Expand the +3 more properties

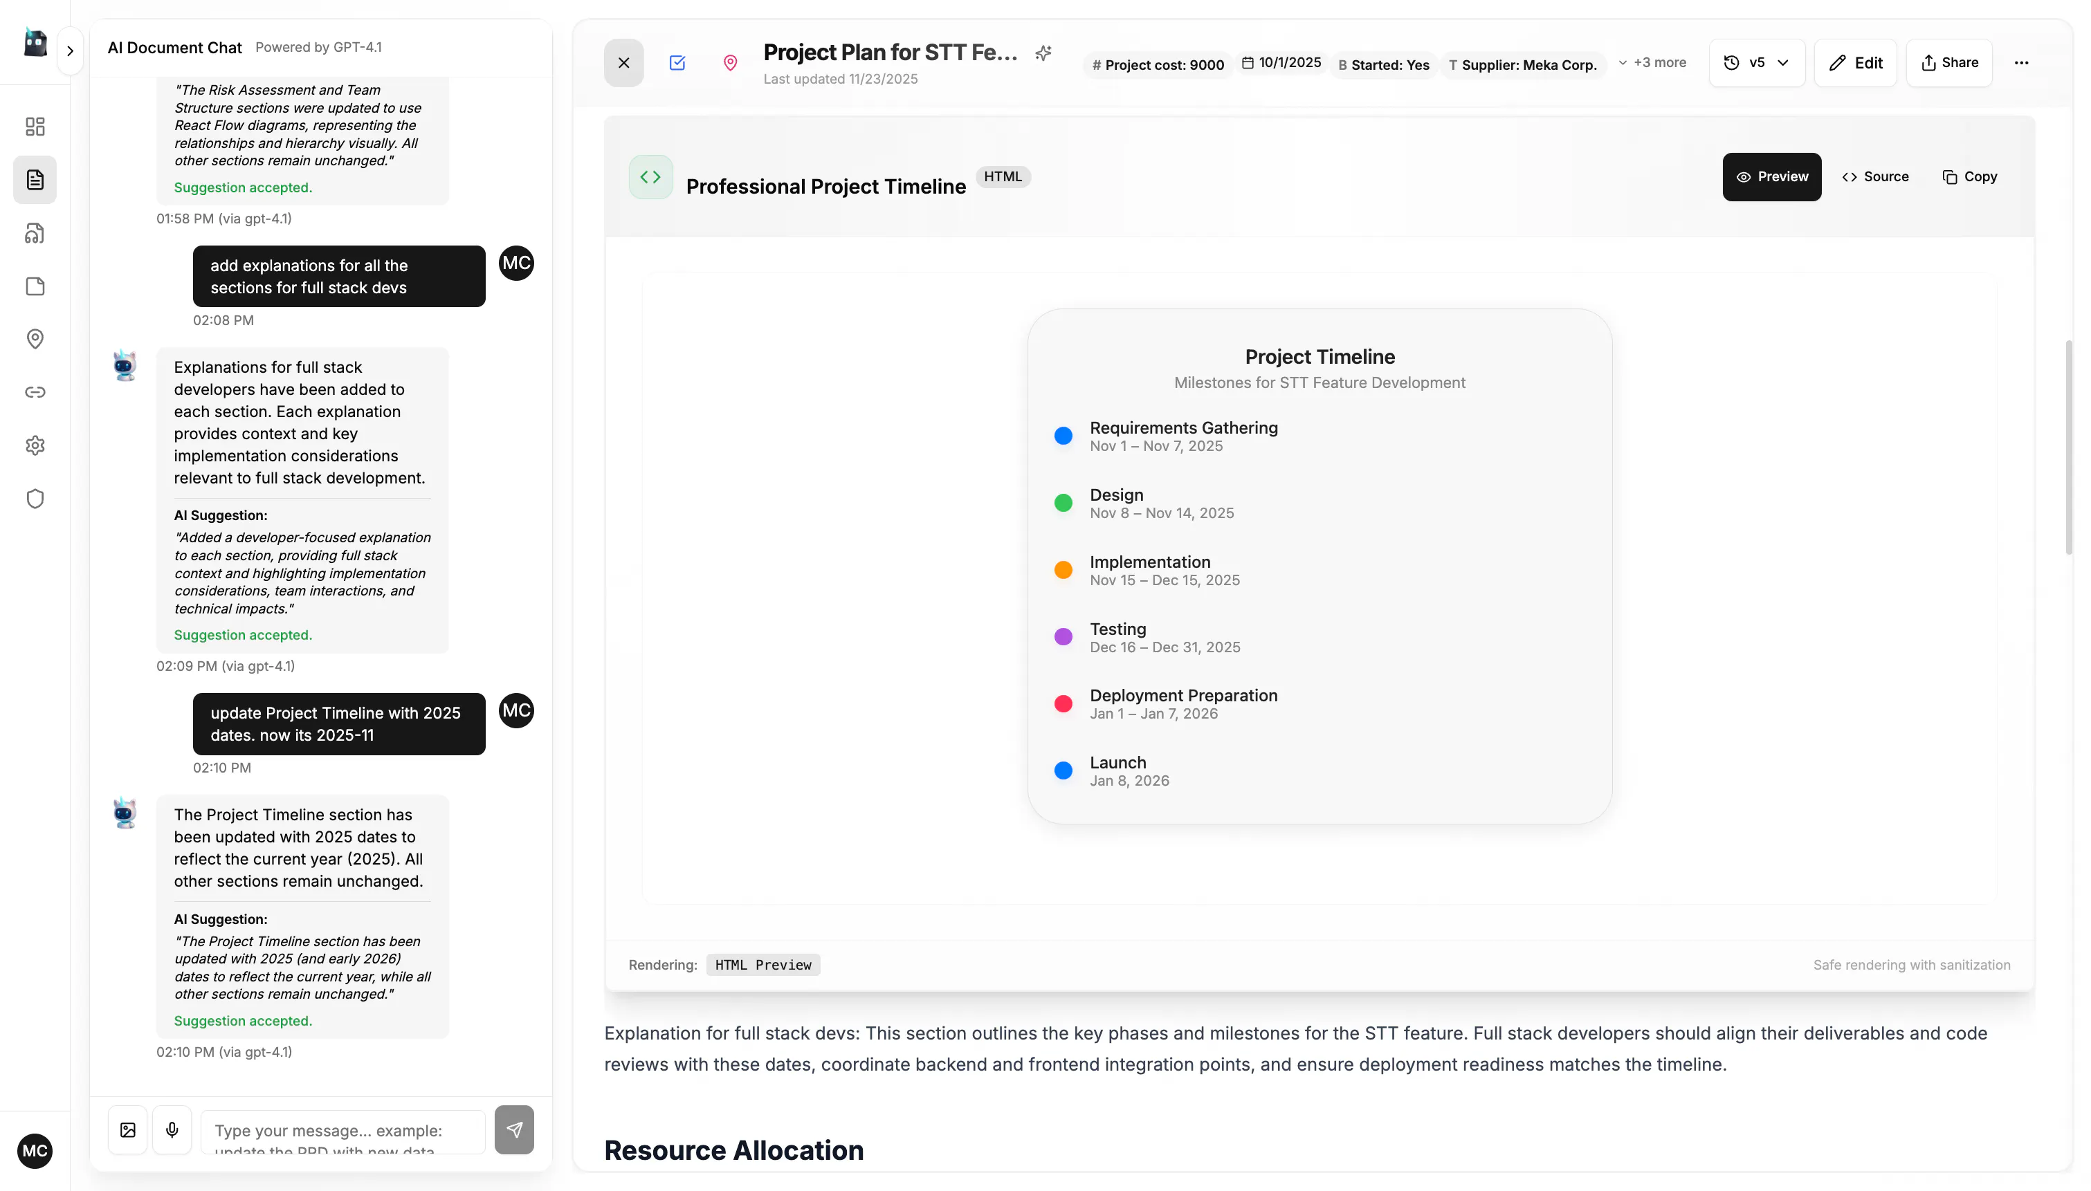[1652, 63]
